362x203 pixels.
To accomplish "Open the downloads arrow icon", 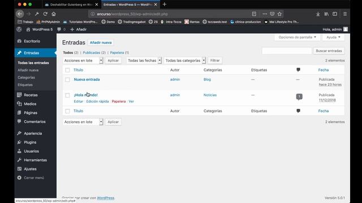I will point(318,14).
